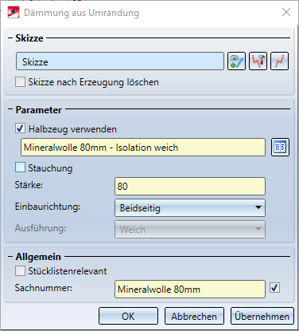Screen dimensions: 299x331
Task: Click the select sketch icon with green dots
Action: click(x=236, y=61)
